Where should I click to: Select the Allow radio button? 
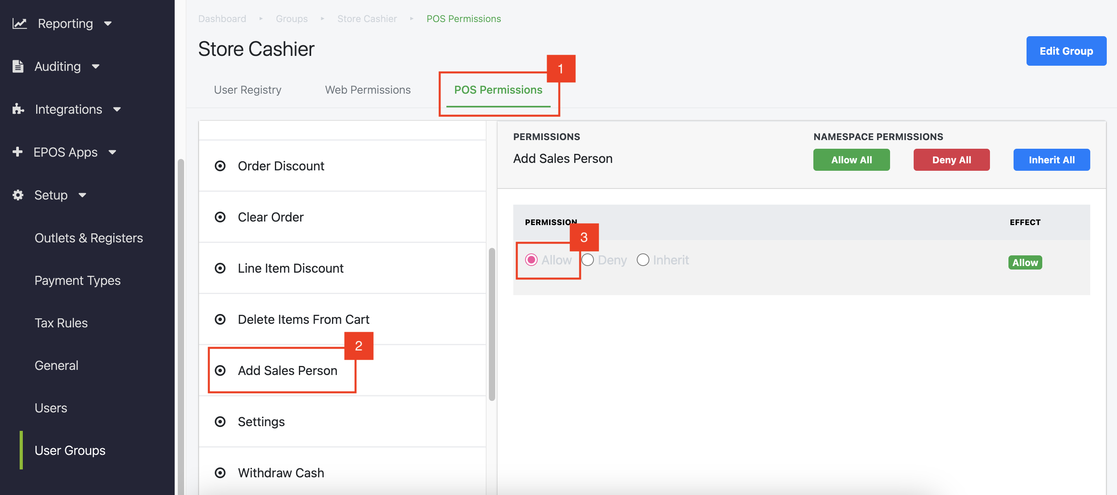[531, 260]
